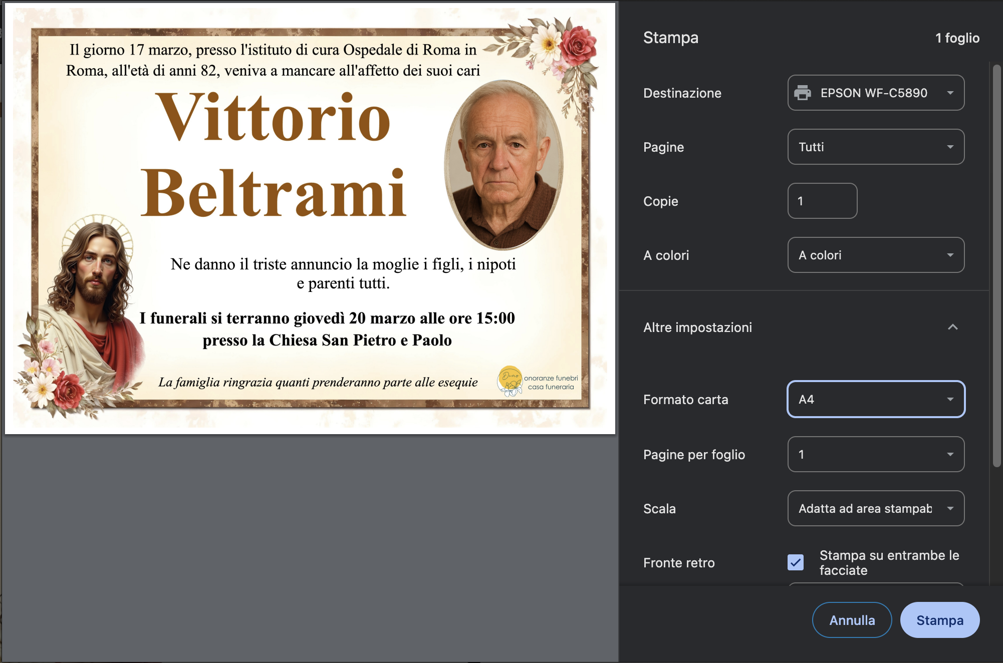Open the A colori color mode dropdown
Viewport: 1003px width, 663px height.
coord(875,255)
